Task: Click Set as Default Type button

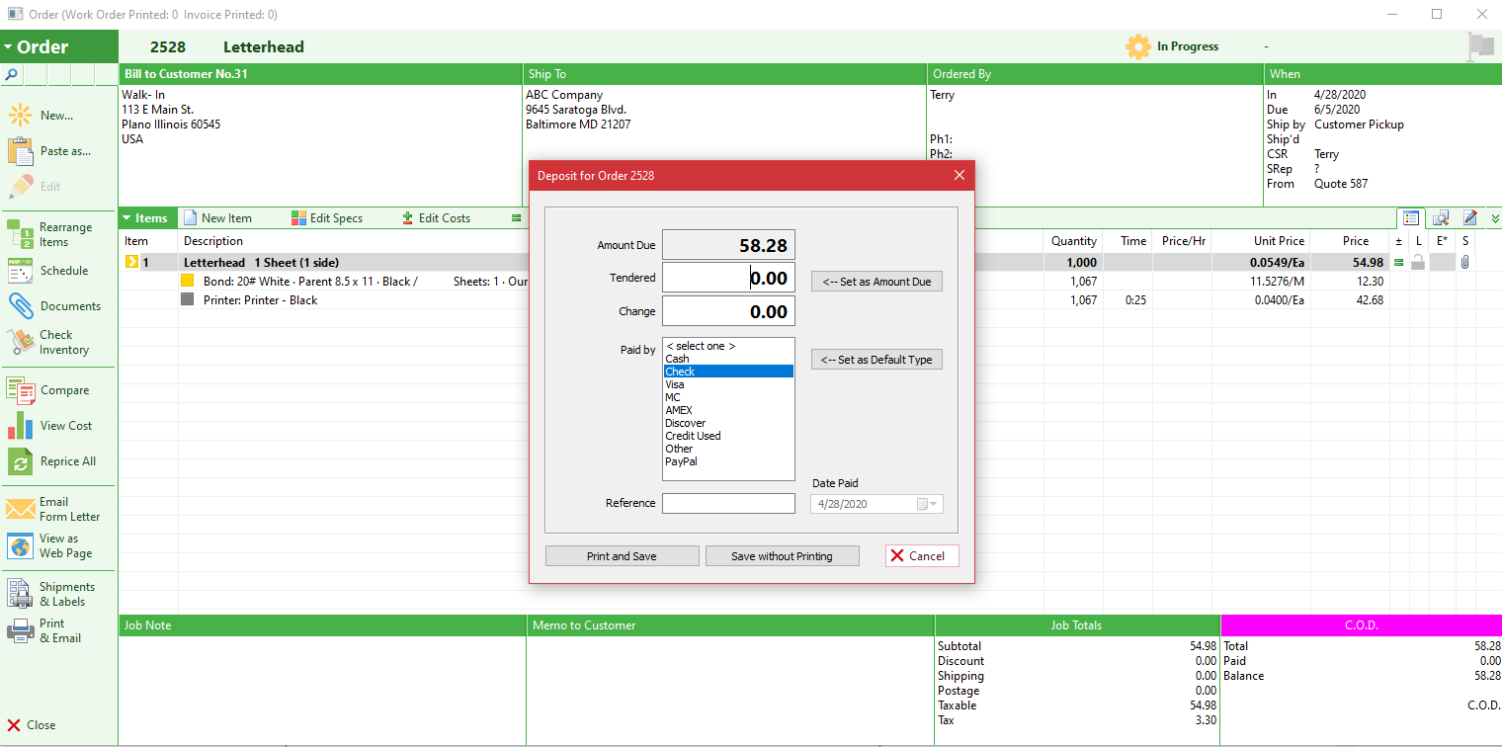Action: 877,360
